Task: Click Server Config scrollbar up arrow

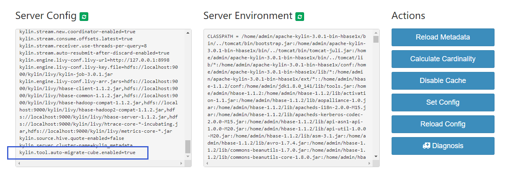Action: coord(188,33)
